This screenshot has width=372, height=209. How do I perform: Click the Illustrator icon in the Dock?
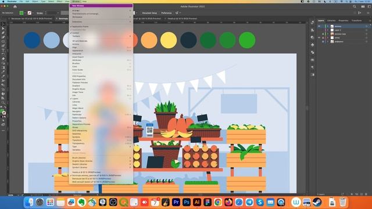tap(197, 202)
